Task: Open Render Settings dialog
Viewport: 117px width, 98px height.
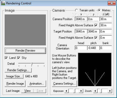Action: pos(18,70)
